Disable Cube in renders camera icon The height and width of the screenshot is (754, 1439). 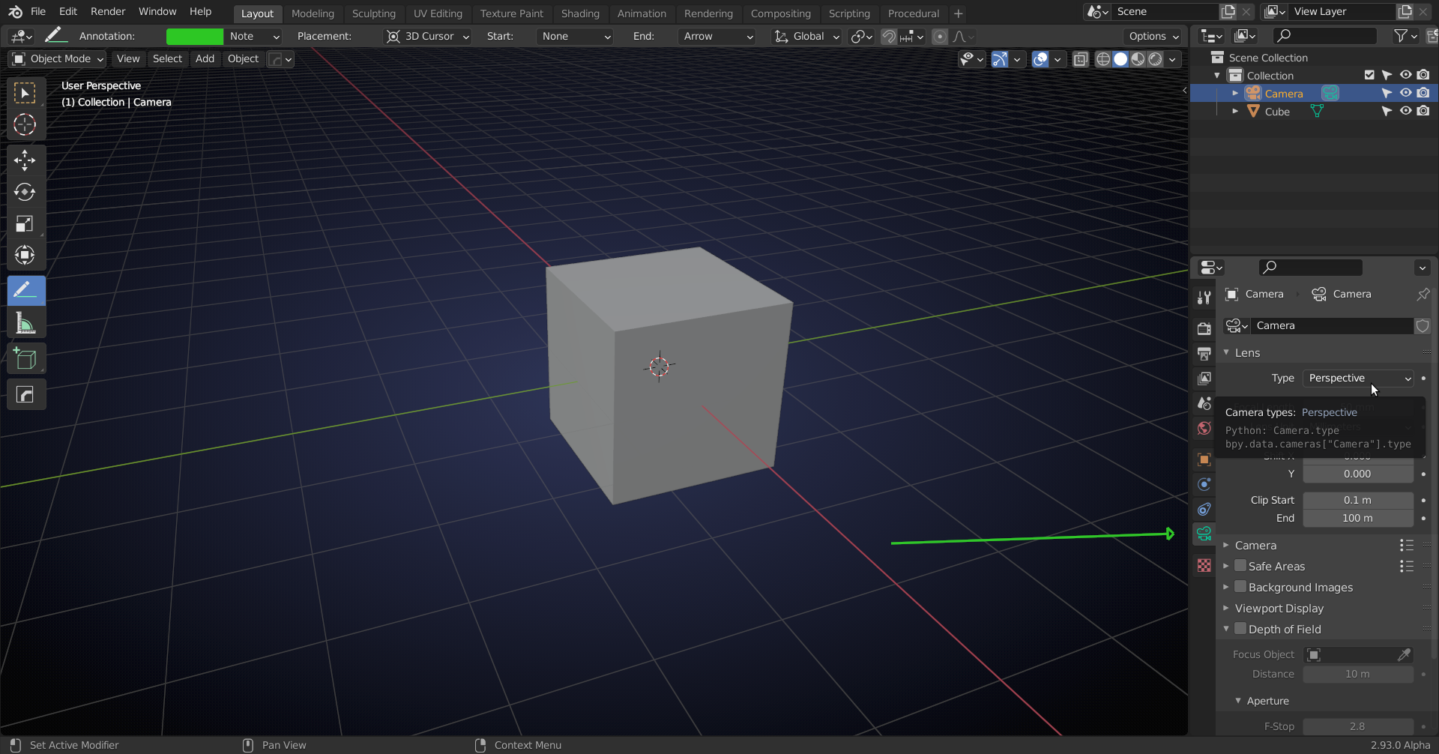click(1423, 111)
